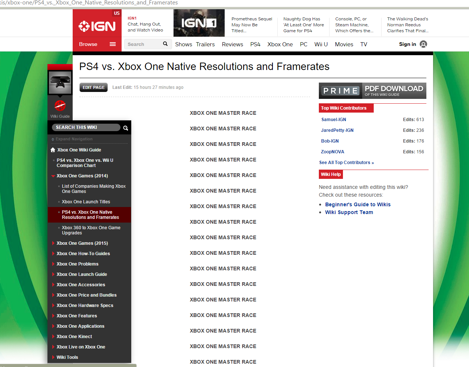Click the page title heading text
469x367 pixels.
pos(204,66)
